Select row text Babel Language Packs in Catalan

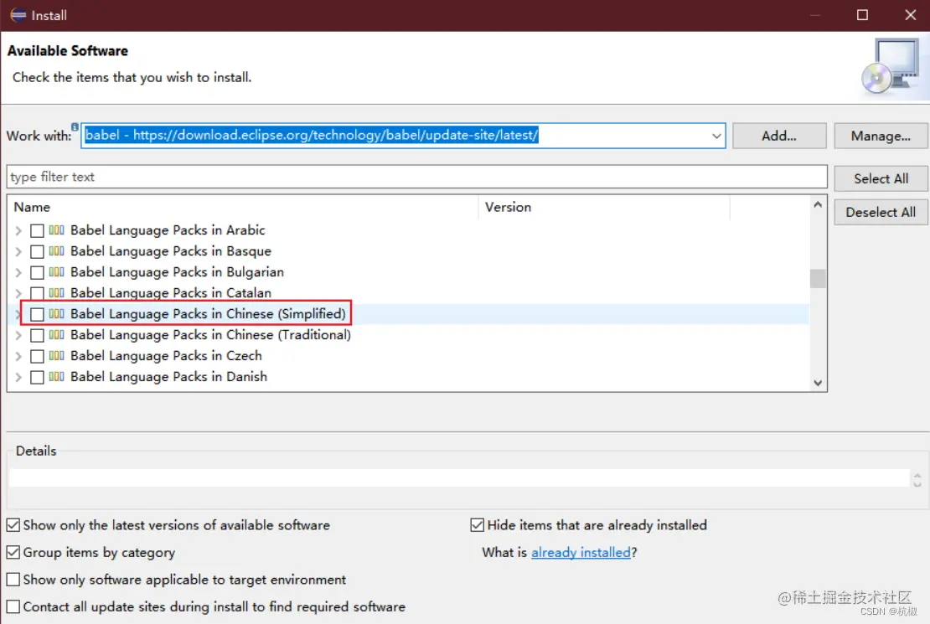(x=171, y=292)
